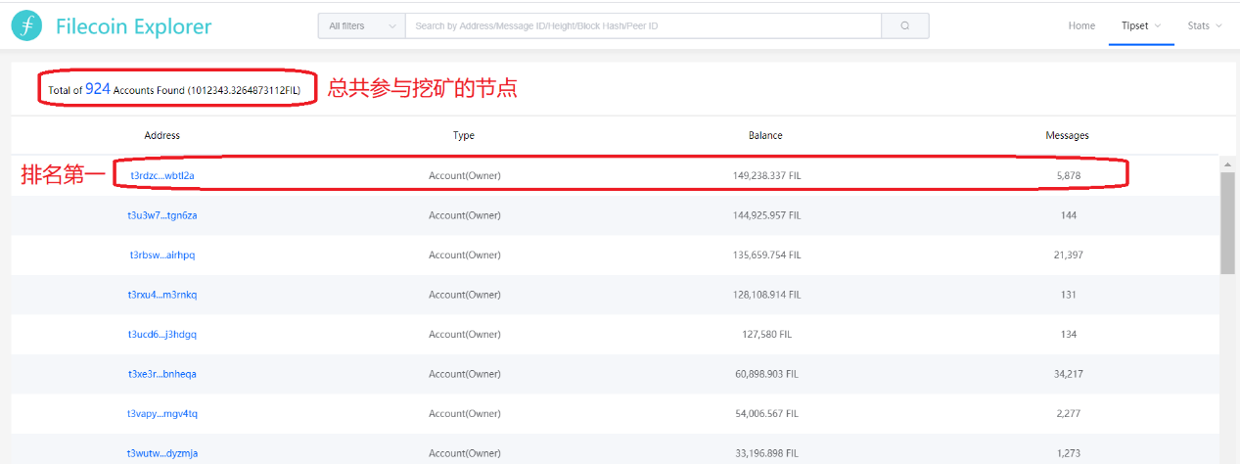The width and height of the screenshot is (1240, 464).
Task: Open address t3ucd6...j3hdgq
Action: click(x=162, y=334)
